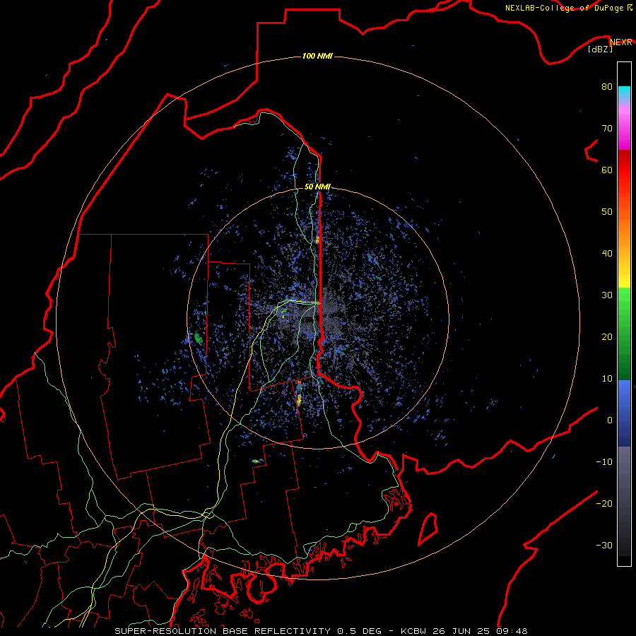Select the "NEXR" label above the scale
This screenshot has width=636, height=636.
[x=621, y=42]
